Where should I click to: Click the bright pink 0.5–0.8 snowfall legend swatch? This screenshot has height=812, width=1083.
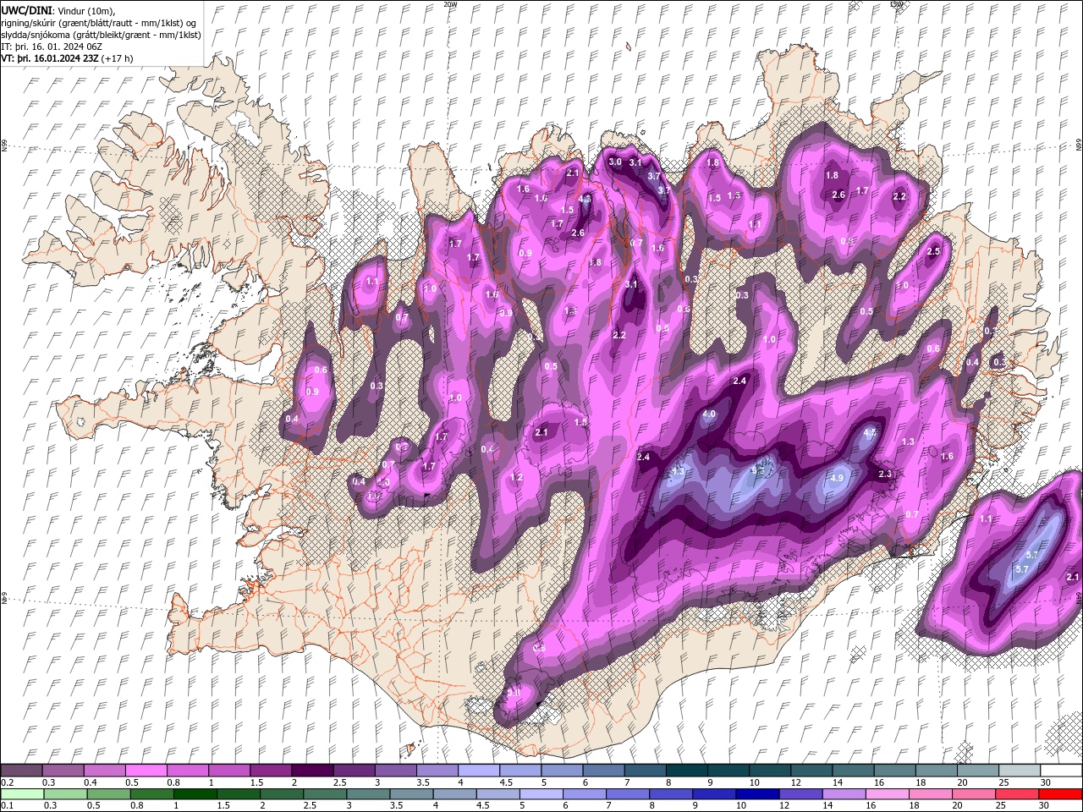click(x=146, y=771)
